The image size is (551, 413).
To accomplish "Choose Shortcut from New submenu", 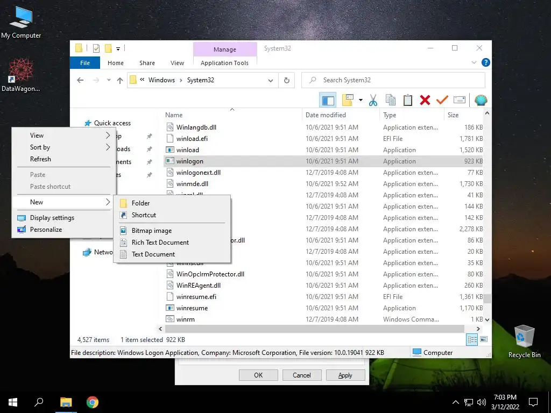I will click(172, 215).
